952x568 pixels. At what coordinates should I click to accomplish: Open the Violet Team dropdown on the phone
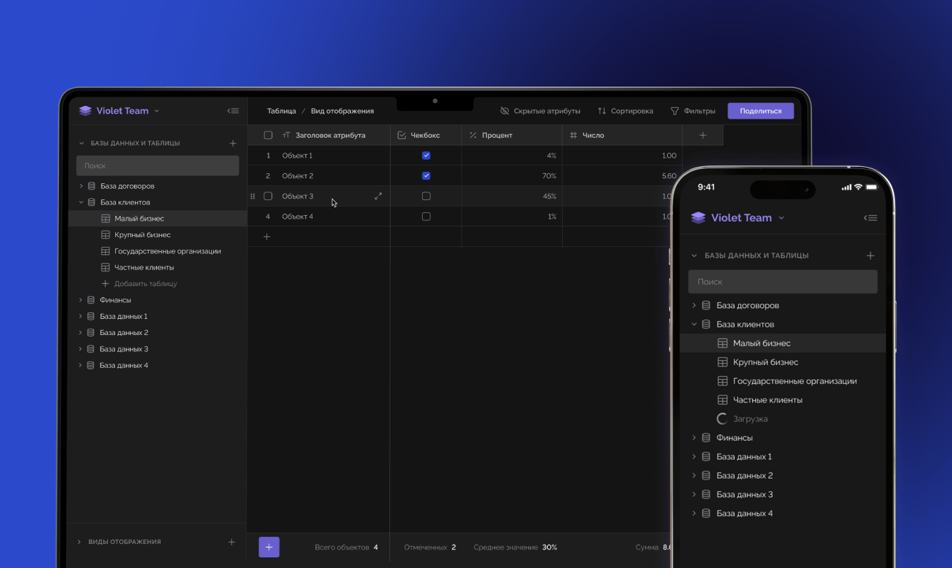[781, 218]
